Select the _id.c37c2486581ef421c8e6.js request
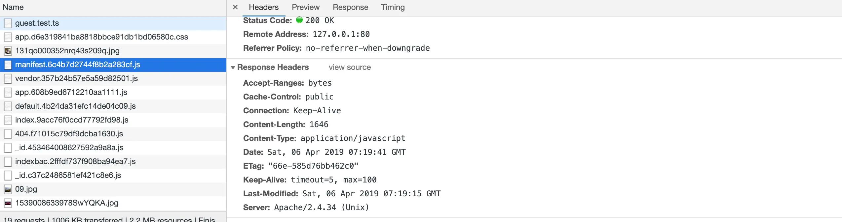The image size is (842, 222). (x=68, y=176)
